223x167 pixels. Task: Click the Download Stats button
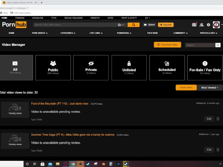pyautogui.click(x=167, y=45)
